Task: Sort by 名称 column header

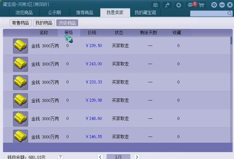Action: 44,33
